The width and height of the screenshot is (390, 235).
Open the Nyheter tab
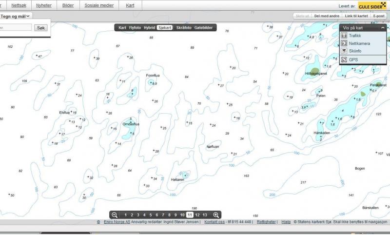(x=43, y=5)
